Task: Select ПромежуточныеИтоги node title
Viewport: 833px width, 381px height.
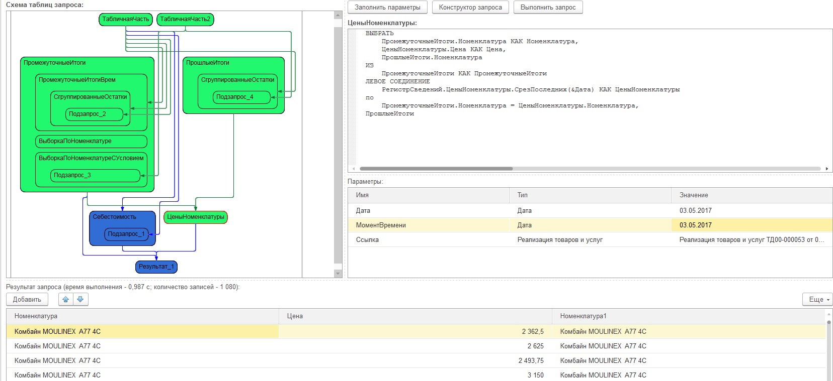Action: pyautogui.click(x=54, y=63)
